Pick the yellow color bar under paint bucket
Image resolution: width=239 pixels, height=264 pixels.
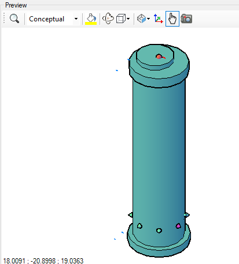point(91,24)
